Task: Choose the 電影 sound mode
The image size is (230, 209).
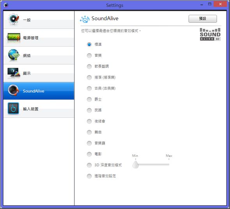Action: [x=89, y=154]
